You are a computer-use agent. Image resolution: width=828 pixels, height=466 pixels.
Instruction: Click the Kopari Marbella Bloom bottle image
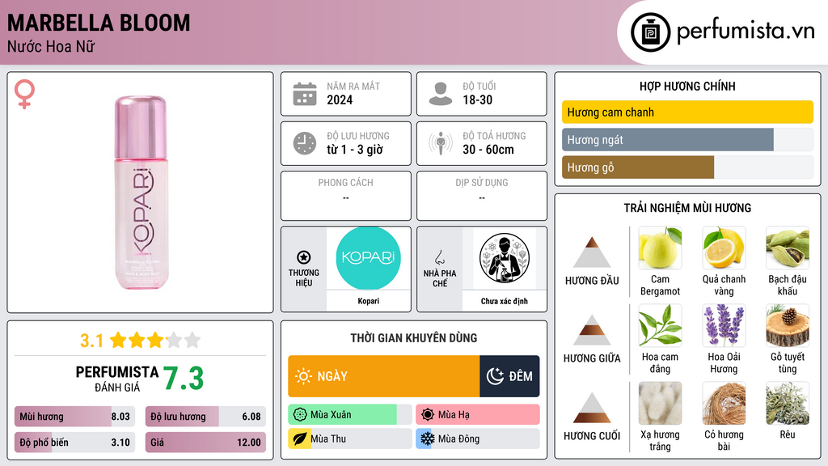(141, 193)
